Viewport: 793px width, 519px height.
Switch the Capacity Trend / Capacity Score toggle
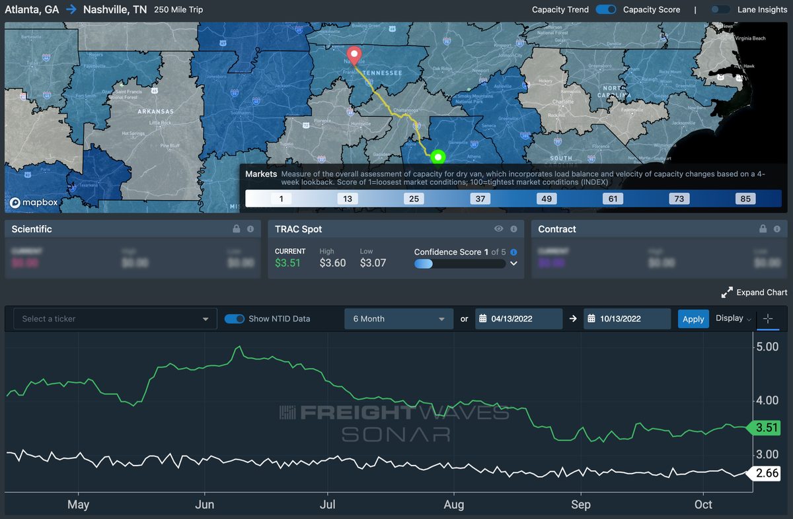[606, 10]
